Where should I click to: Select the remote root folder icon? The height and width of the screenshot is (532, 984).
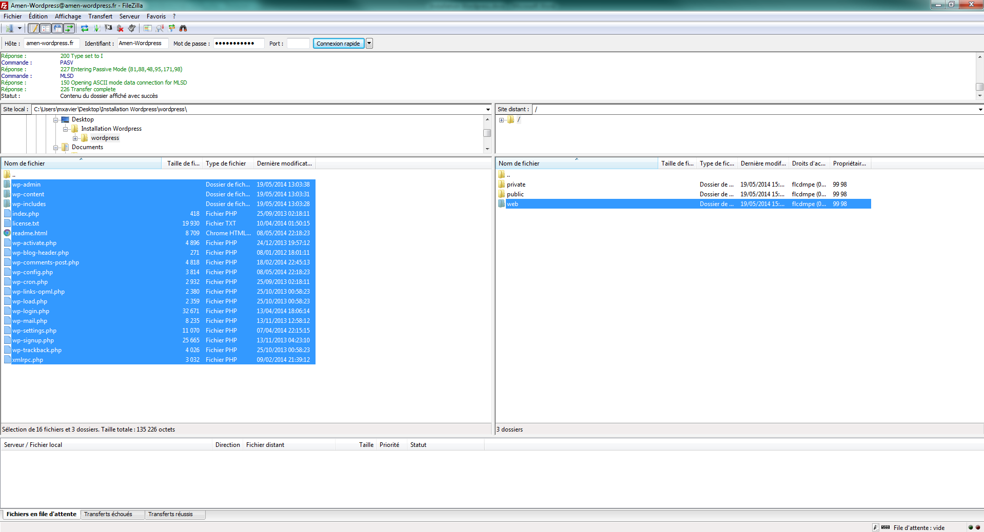point(510,119)
